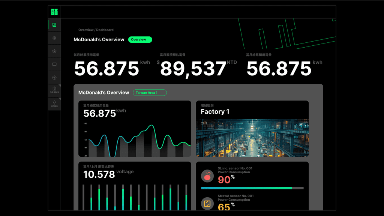
Task: Click the add plus-circle sidebar icon
Action: (54, 78)
